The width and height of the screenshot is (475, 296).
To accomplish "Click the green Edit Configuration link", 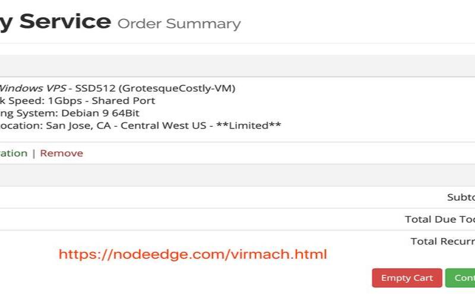I will coord(13,153).
